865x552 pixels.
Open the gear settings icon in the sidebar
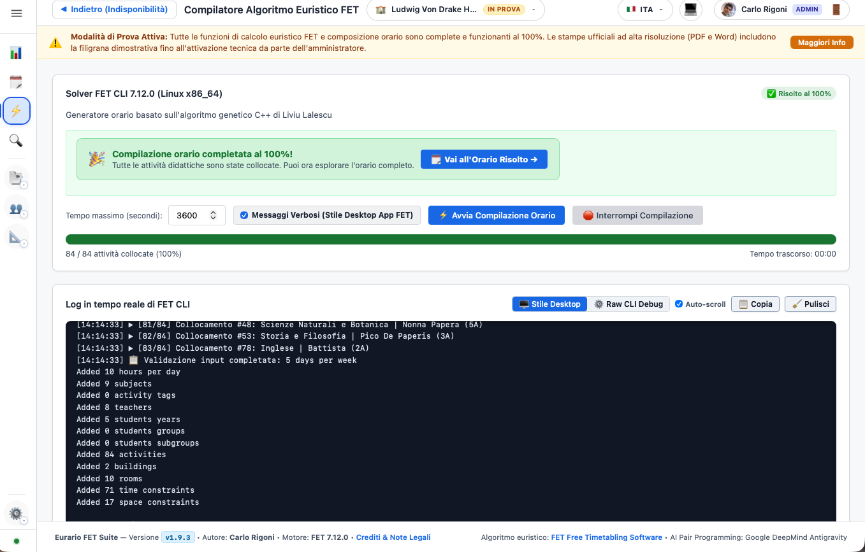pos(16,513)
